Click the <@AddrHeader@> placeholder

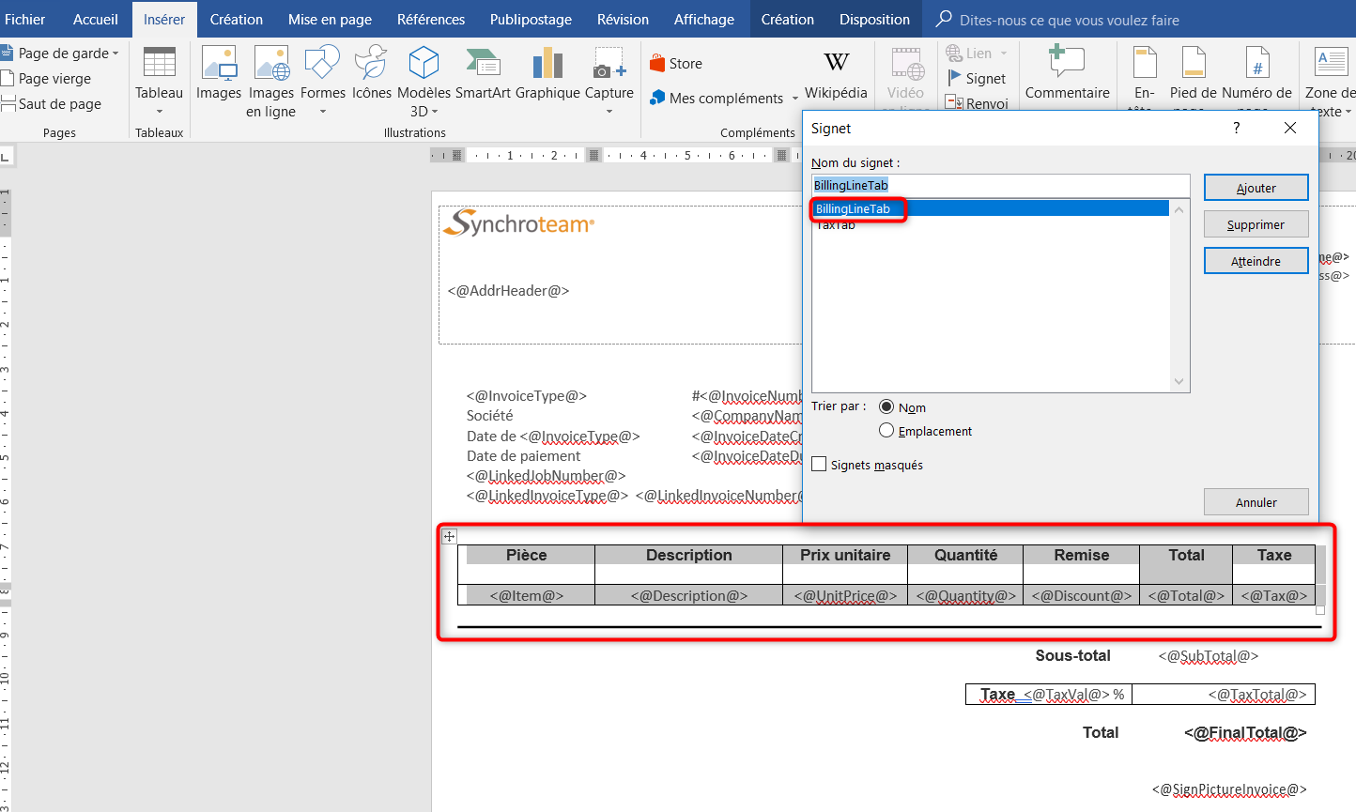[x=508, y=290]
